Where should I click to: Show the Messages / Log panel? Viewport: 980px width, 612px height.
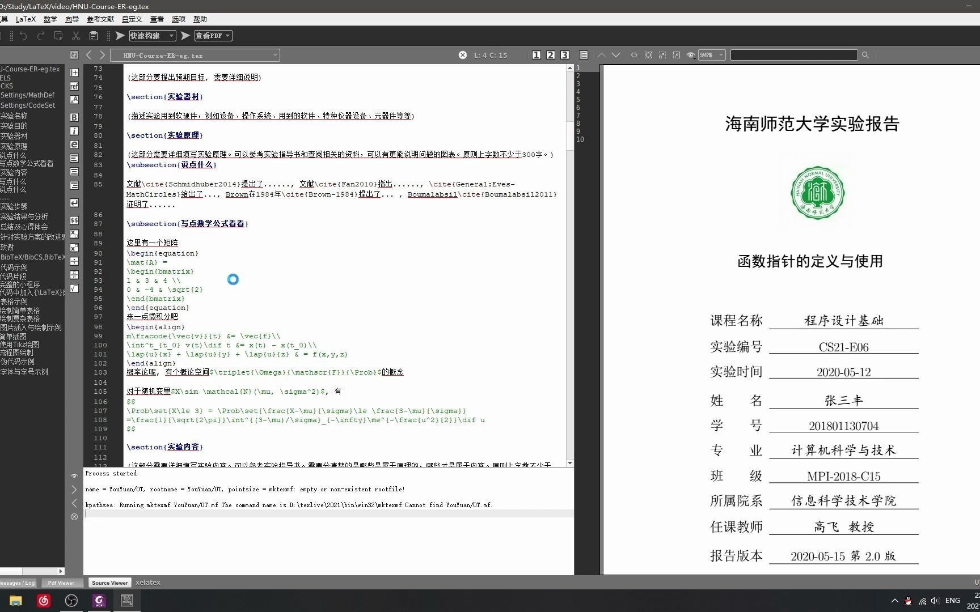[x=18, y=583]
